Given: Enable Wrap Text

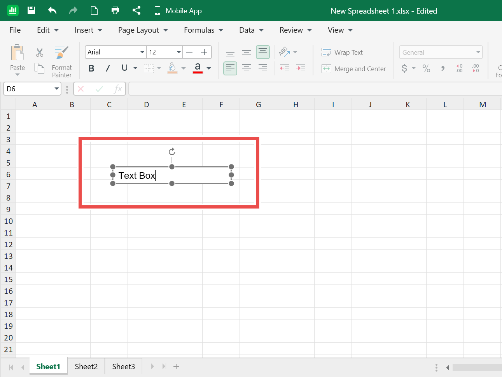Looking at the screenshot, I should pyautogui.click(x=342, y=52).
